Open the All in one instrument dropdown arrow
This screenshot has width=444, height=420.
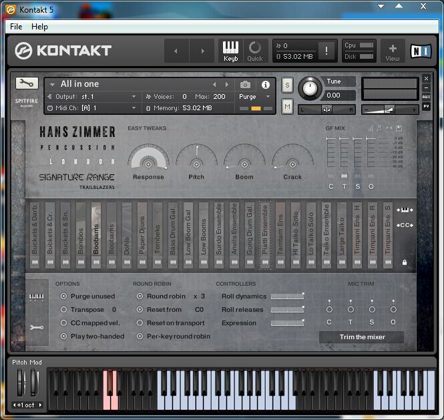tap(52, 84)
